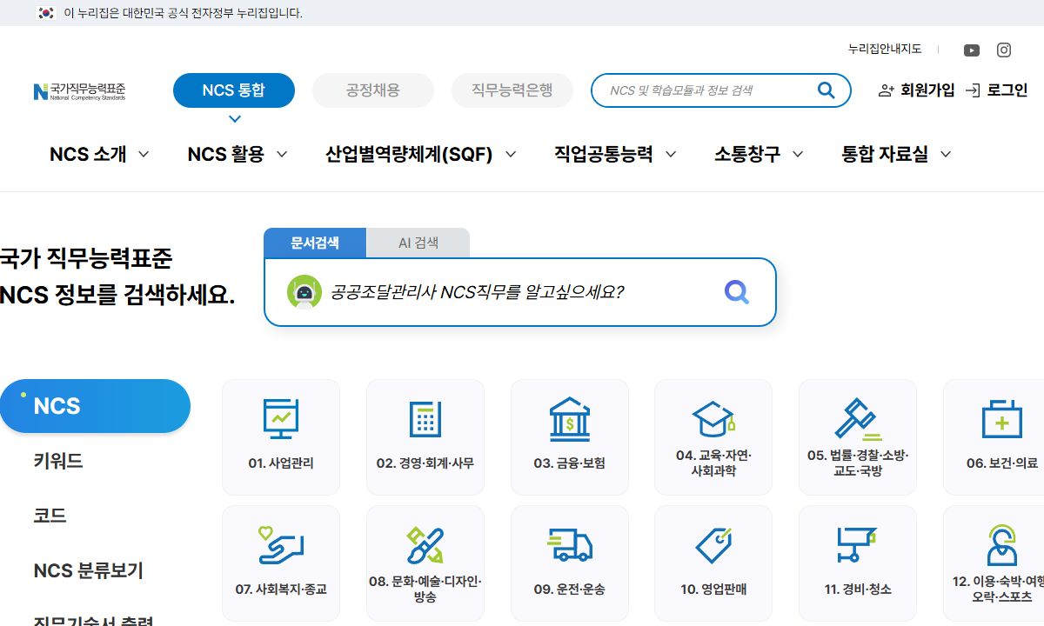This screenshot has width=1044, height=626.
Task: Click the NCS logo in header
Action: tap(79, 90)
